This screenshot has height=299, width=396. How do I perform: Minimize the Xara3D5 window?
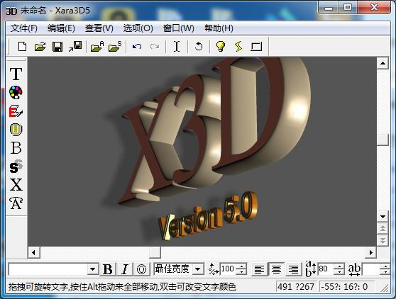coord(329,8)
